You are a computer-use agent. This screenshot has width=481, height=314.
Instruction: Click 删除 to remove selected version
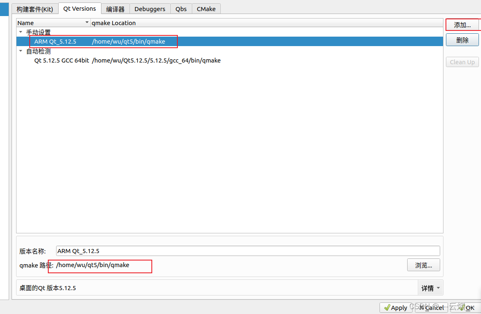pyautogui.click(x=462, y=40)
